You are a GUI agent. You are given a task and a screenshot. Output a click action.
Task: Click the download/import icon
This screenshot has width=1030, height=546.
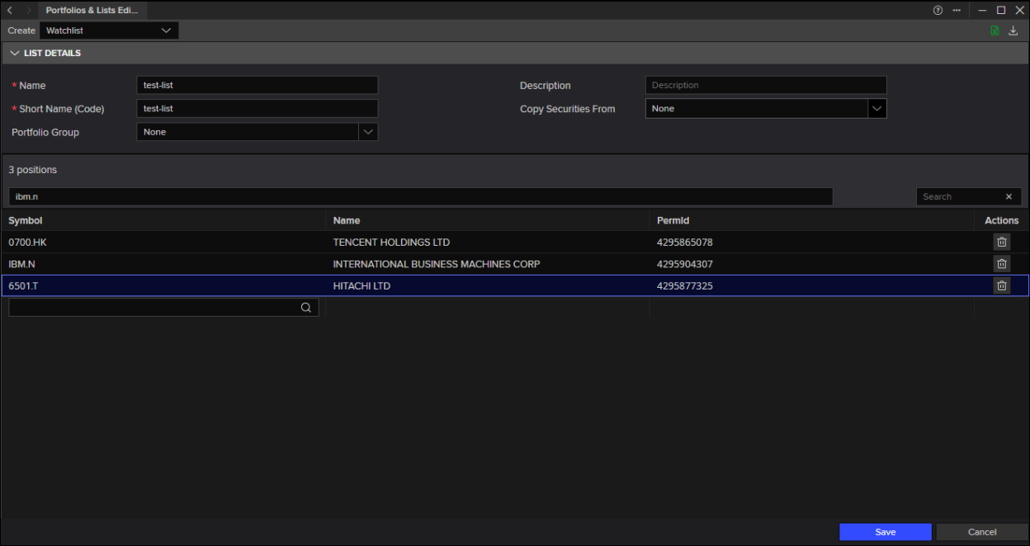(1013, 31)
